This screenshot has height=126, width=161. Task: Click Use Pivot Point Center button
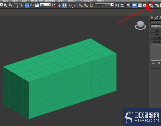(x=53, y=5)
